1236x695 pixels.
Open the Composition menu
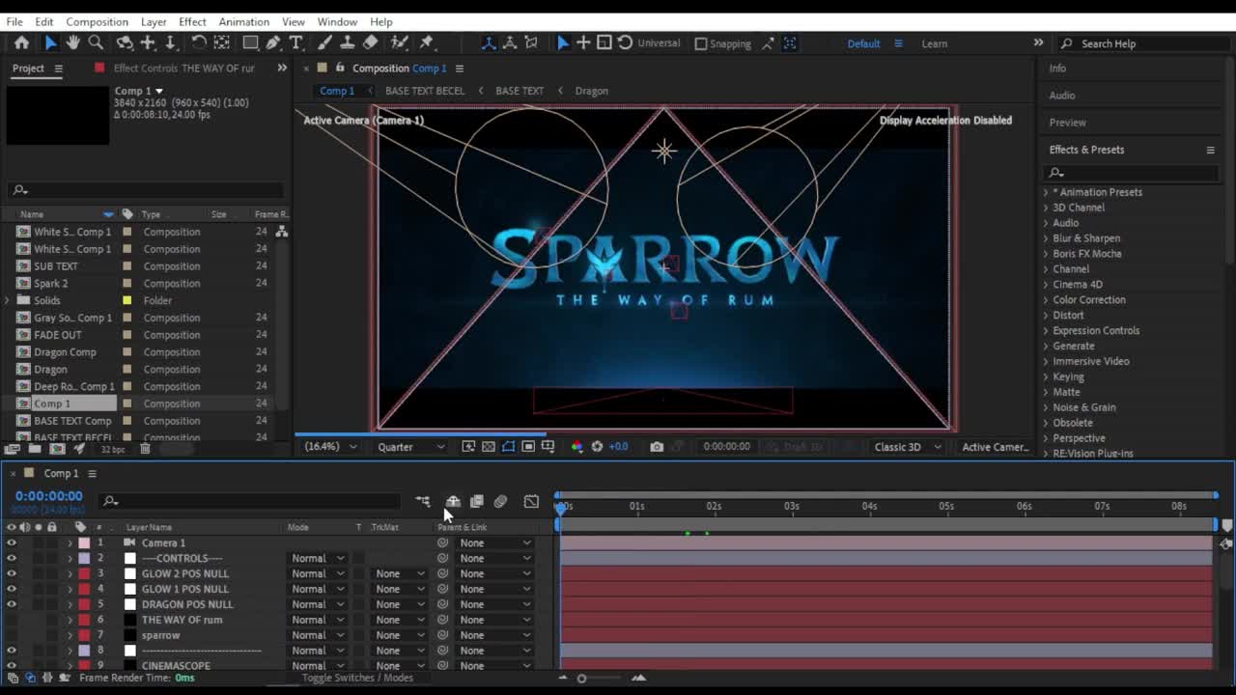coord(97,21)
